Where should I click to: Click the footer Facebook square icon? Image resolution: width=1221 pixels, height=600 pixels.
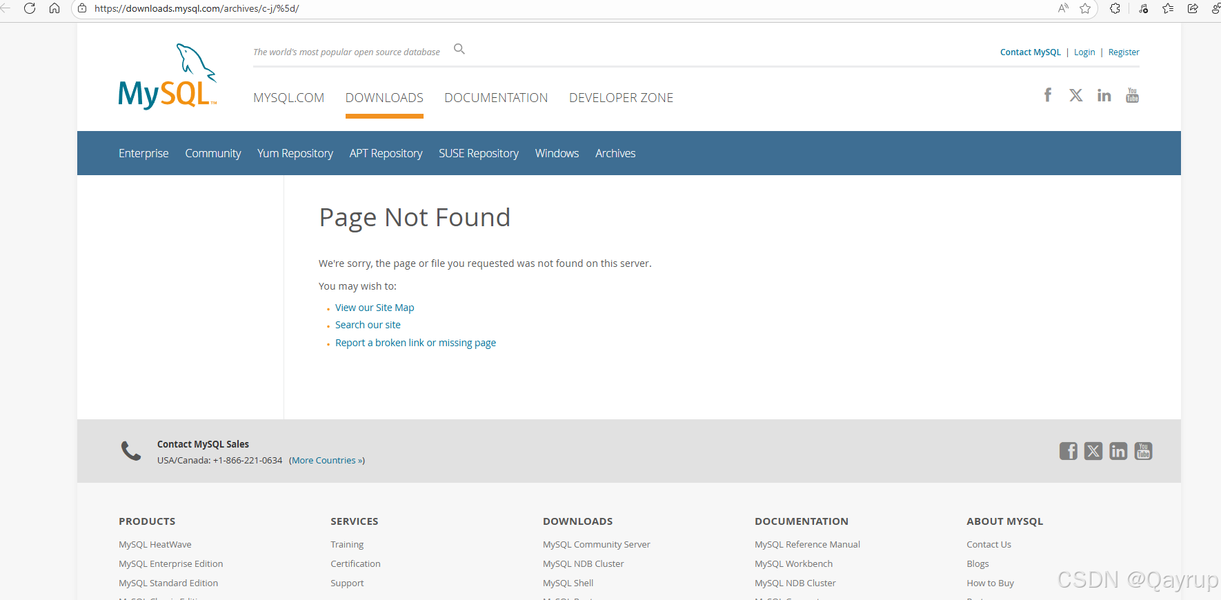[x=1069, y=451]
